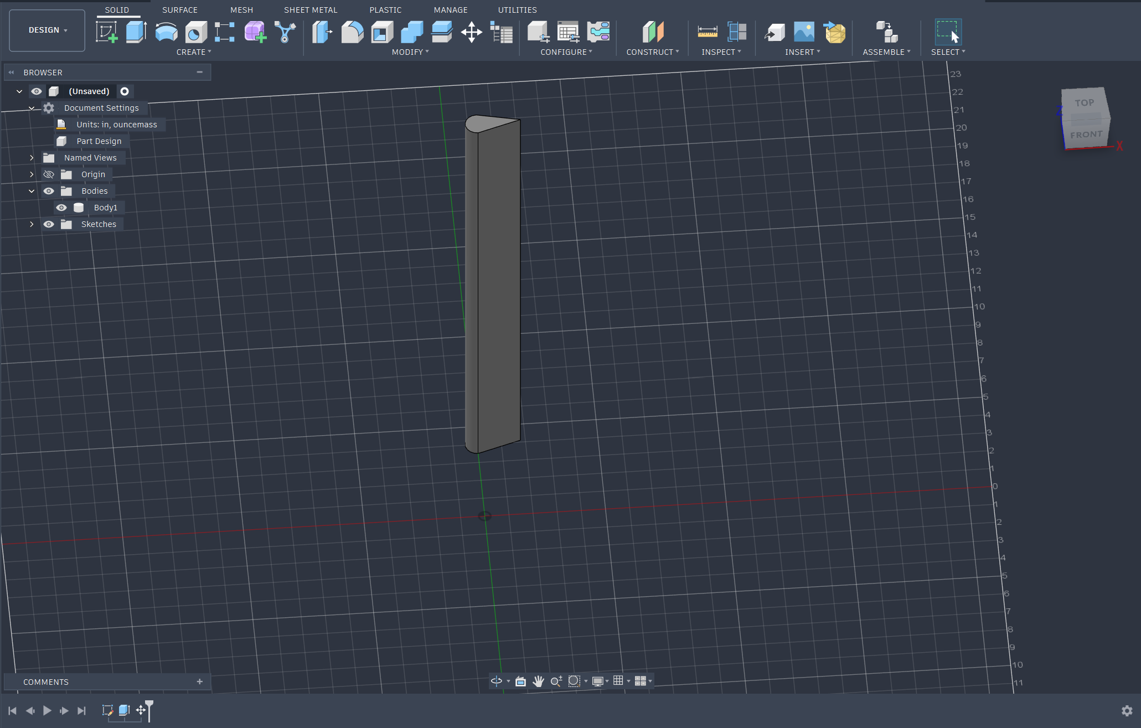The height and width of the screenshot is (728, 1141).
Task: Select the Construct Offset Plane tool
Action: 653,32
